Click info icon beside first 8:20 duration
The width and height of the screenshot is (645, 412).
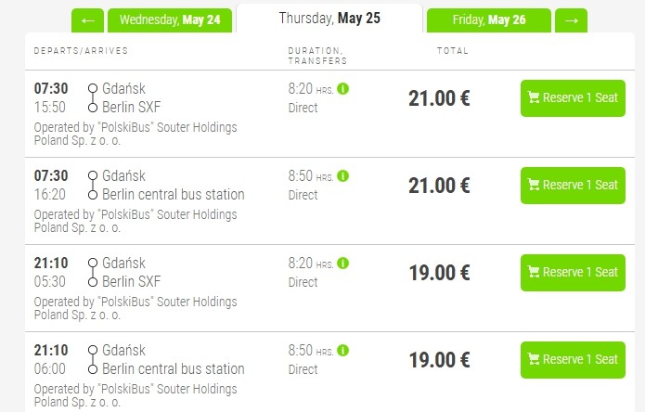click(x=343, y=89)
